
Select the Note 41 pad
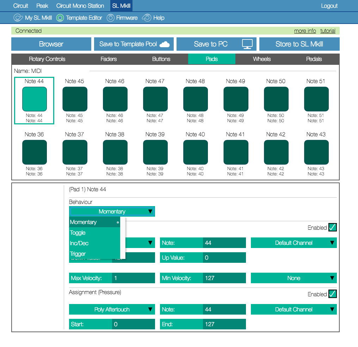point(236,152)
